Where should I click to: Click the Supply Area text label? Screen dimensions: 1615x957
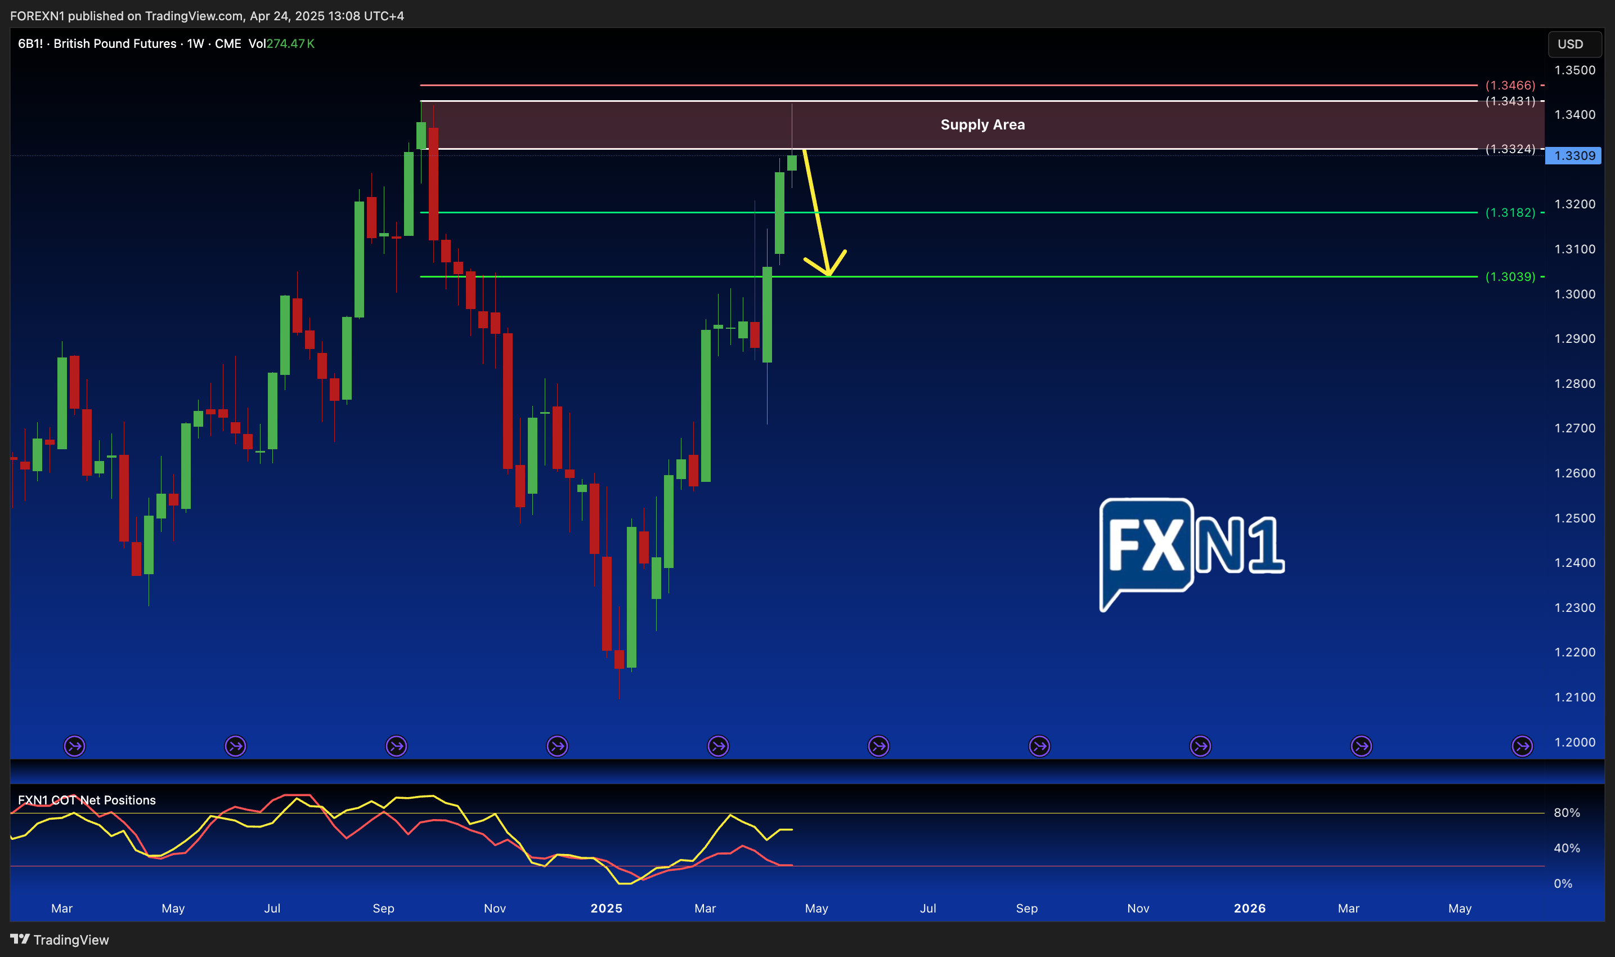coord(983,124)
